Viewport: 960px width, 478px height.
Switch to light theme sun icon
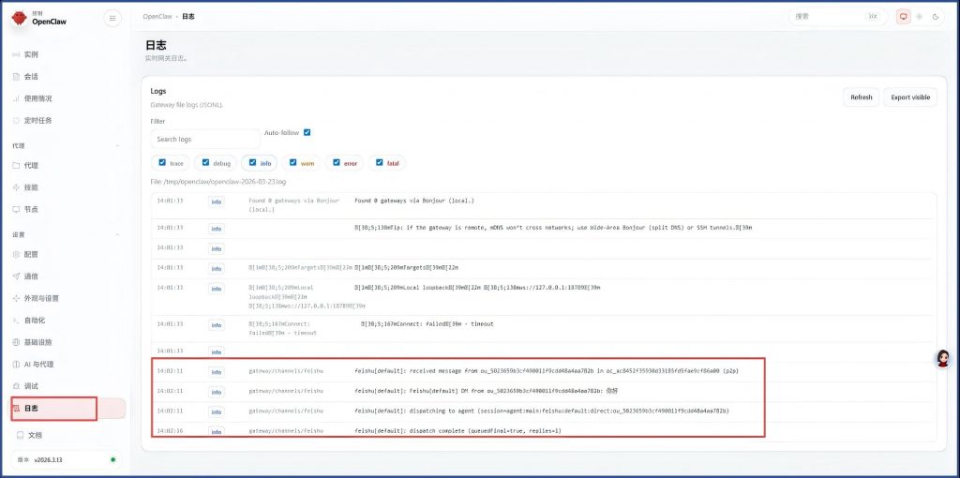tap(920, 17)
